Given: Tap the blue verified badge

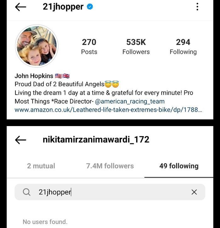Looking at the screenshot, I should pos(90,7).
